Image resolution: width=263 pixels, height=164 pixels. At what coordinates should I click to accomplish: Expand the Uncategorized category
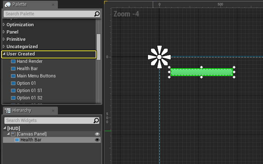coord(4,46)
